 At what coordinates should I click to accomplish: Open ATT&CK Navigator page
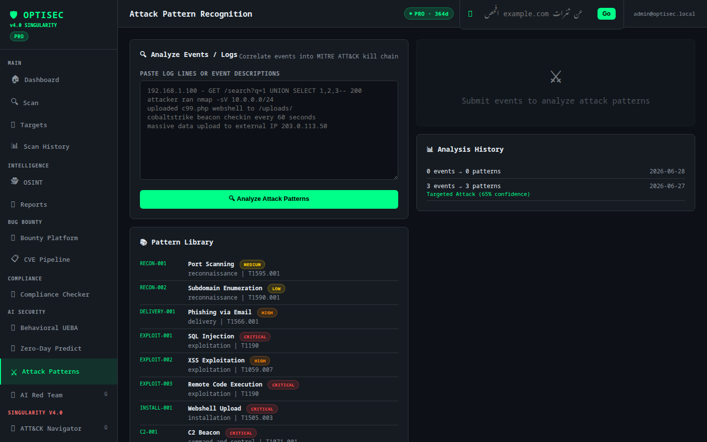59,428
